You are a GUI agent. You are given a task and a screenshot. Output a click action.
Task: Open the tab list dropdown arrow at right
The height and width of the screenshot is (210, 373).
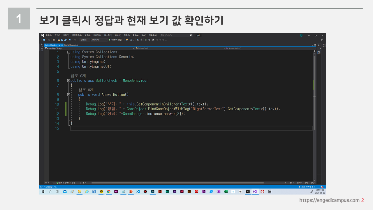[312, 45]
